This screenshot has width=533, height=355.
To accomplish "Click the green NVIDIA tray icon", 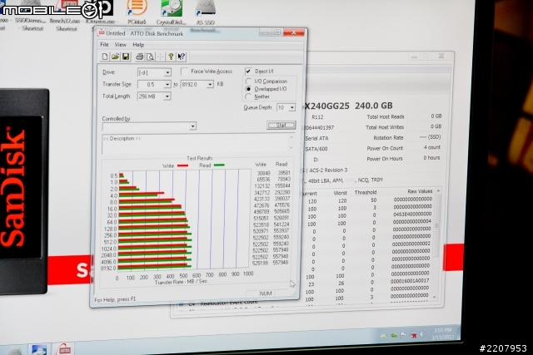I will tap(394, 336).
